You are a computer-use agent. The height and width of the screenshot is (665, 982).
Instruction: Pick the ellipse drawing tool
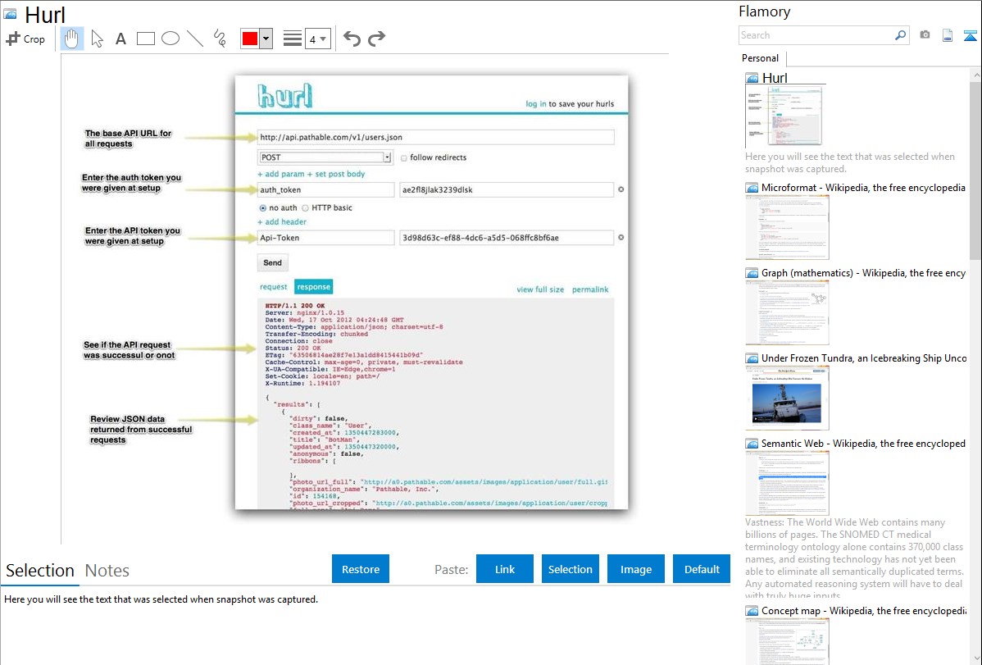coord(170,39)
